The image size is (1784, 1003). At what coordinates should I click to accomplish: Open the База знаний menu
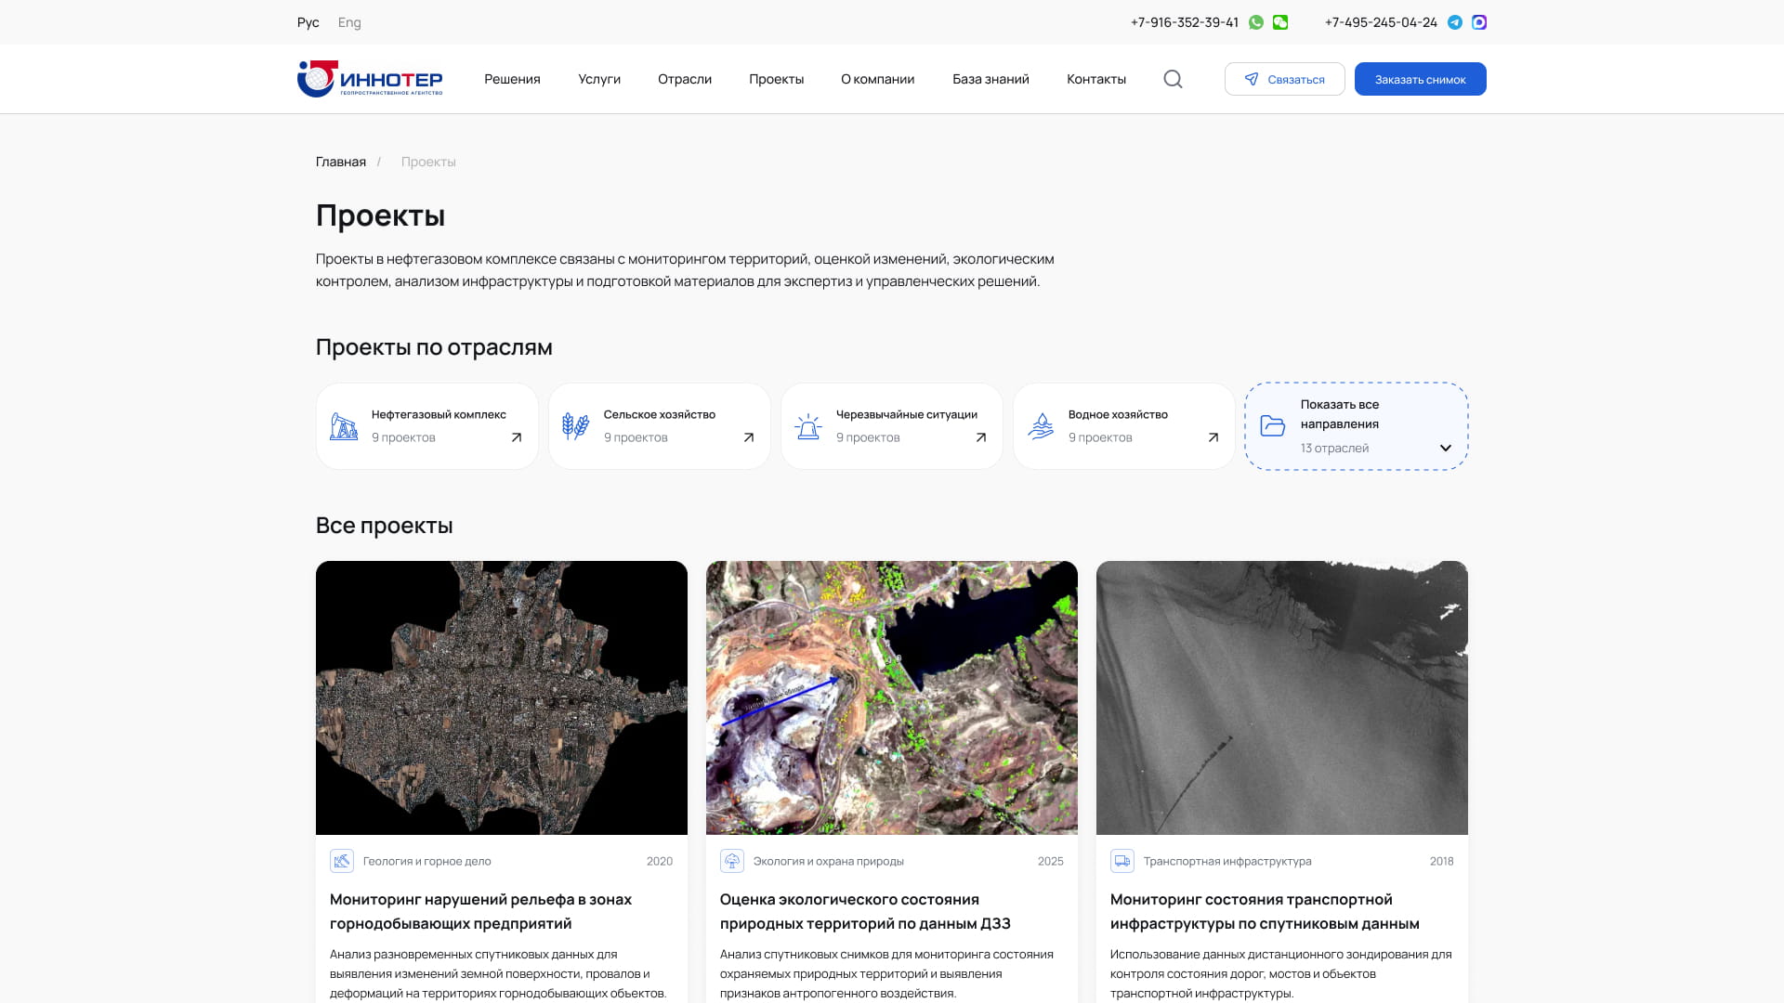click(990, 79)
